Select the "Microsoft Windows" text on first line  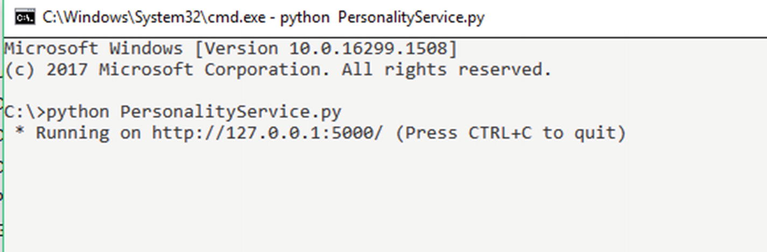tap(94, 48)
